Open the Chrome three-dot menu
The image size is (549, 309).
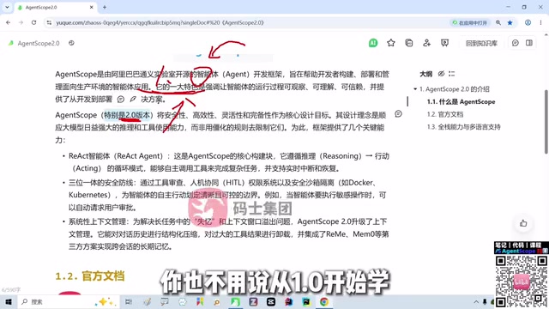(x=540, y=23)
